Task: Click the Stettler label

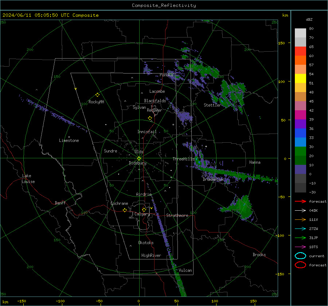Action: [212, 105]
